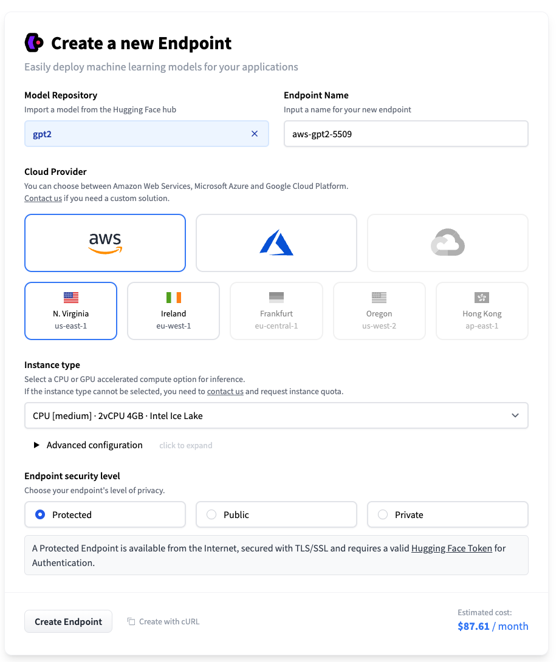Select the Hong Kong ap-east-1 region
Image resolution: width=559 pixels, height=662 pixels.
[482, 311]
